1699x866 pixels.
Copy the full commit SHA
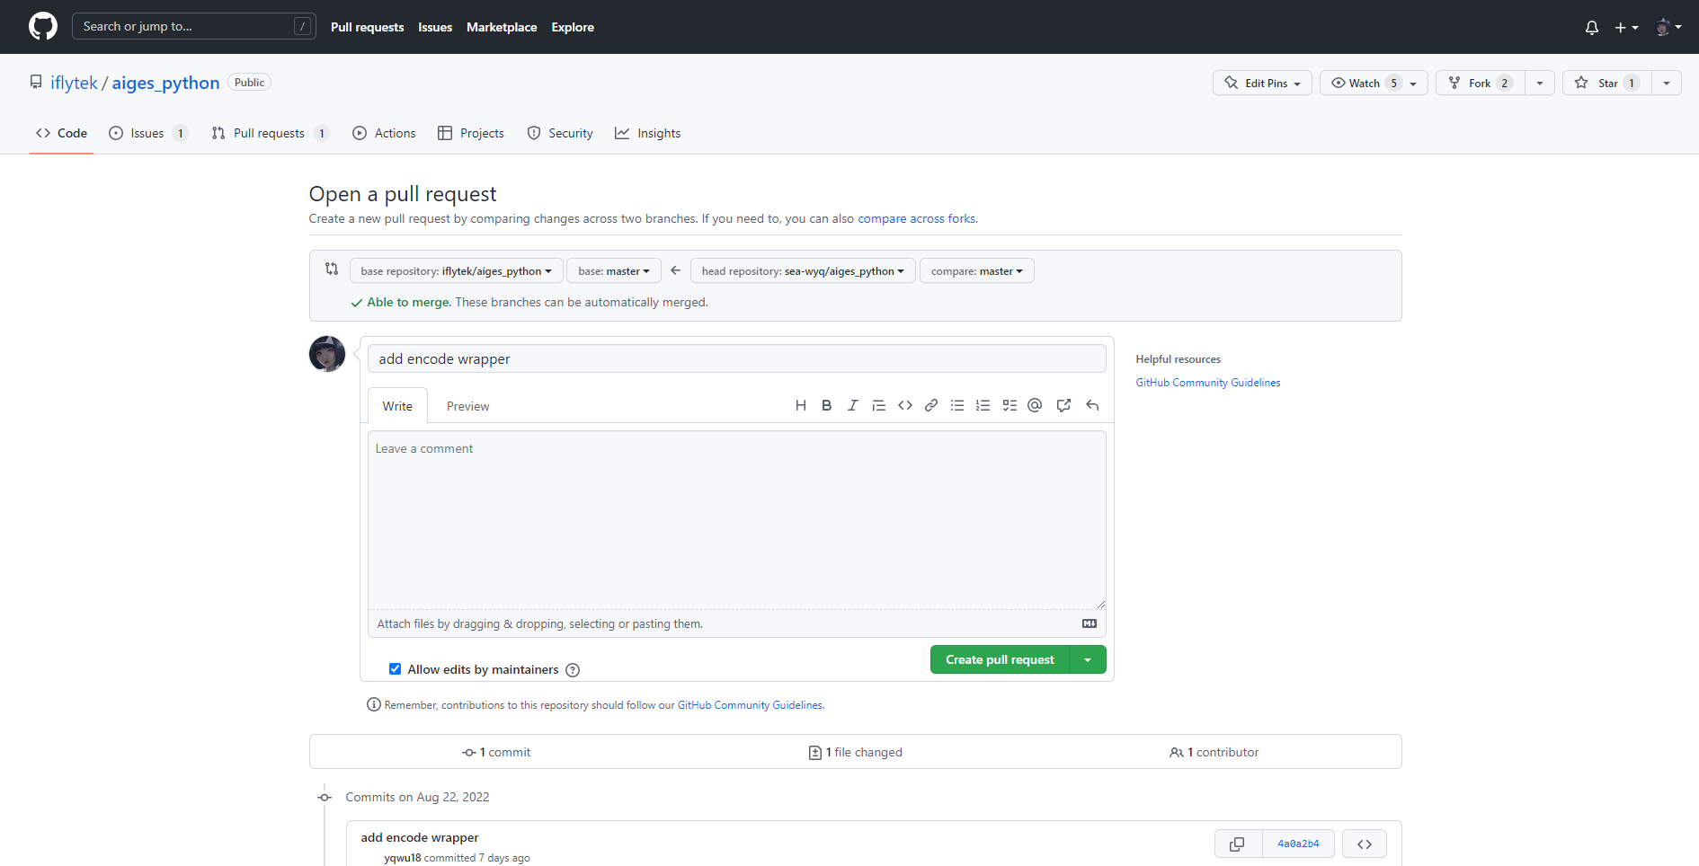point(1238,844)
